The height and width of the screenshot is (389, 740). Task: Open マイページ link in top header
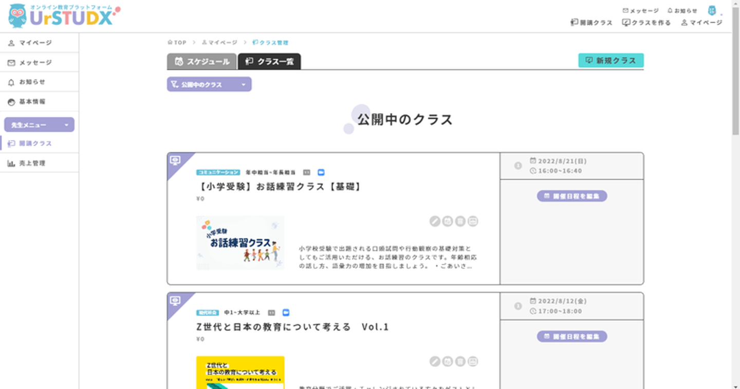pyautogui.click(x=701, y=23)
